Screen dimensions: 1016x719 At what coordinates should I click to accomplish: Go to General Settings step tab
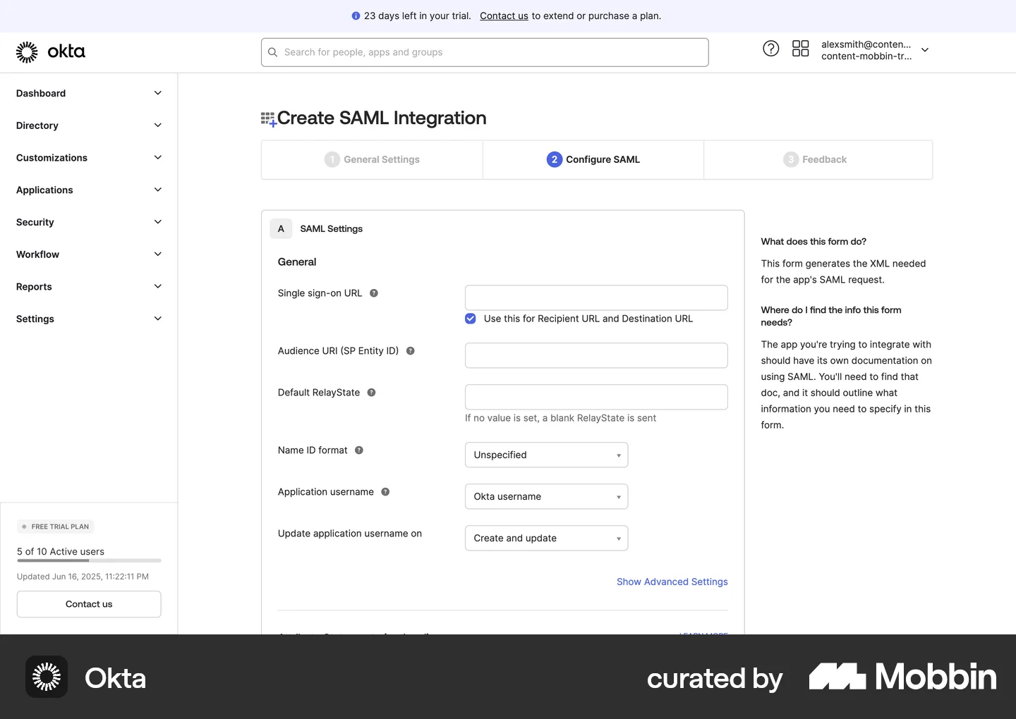pos(372,160)
